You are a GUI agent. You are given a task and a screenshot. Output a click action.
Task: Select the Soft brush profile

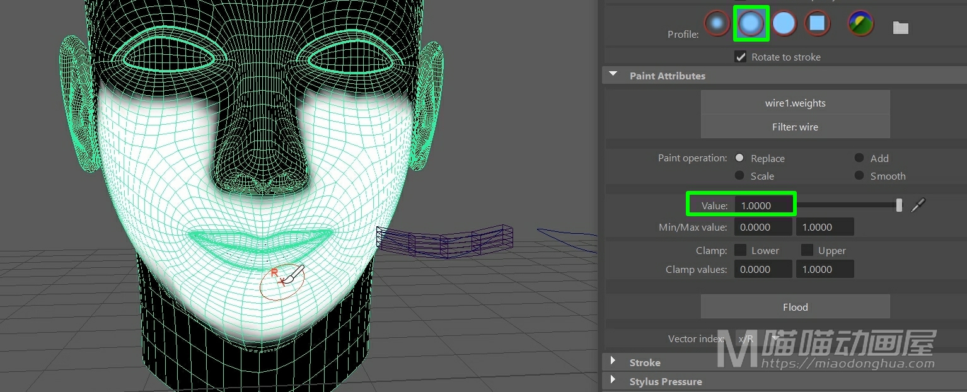click(750, 24)
